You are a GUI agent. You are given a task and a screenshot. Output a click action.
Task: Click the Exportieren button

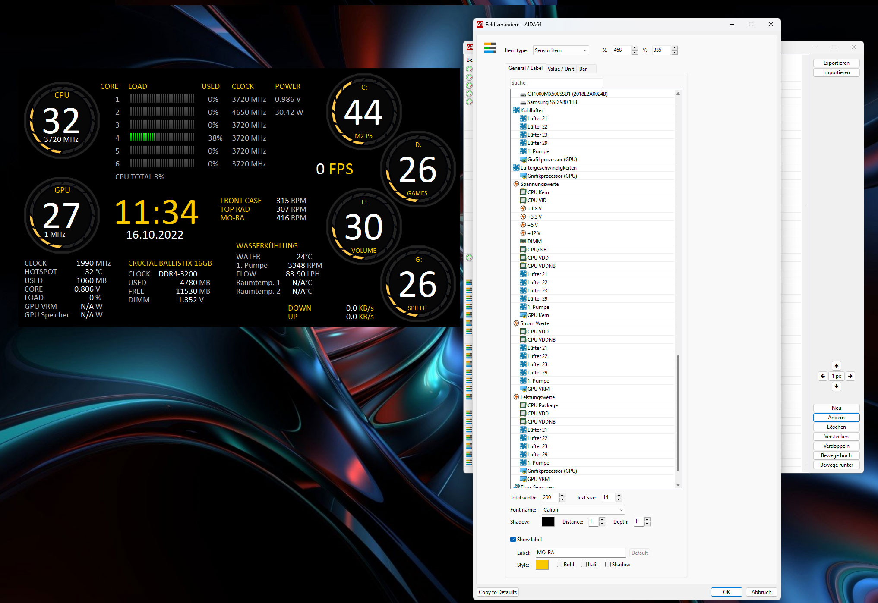pyautogui.click(x=836, y=63)
